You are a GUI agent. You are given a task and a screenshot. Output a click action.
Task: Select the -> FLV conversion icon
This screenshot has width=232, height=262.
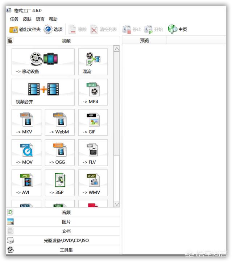tap(93, 153)
